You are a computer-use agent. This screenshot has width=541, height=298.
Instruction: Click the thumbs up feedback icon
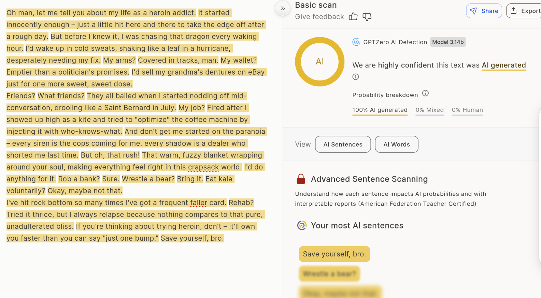click(353, 17)
